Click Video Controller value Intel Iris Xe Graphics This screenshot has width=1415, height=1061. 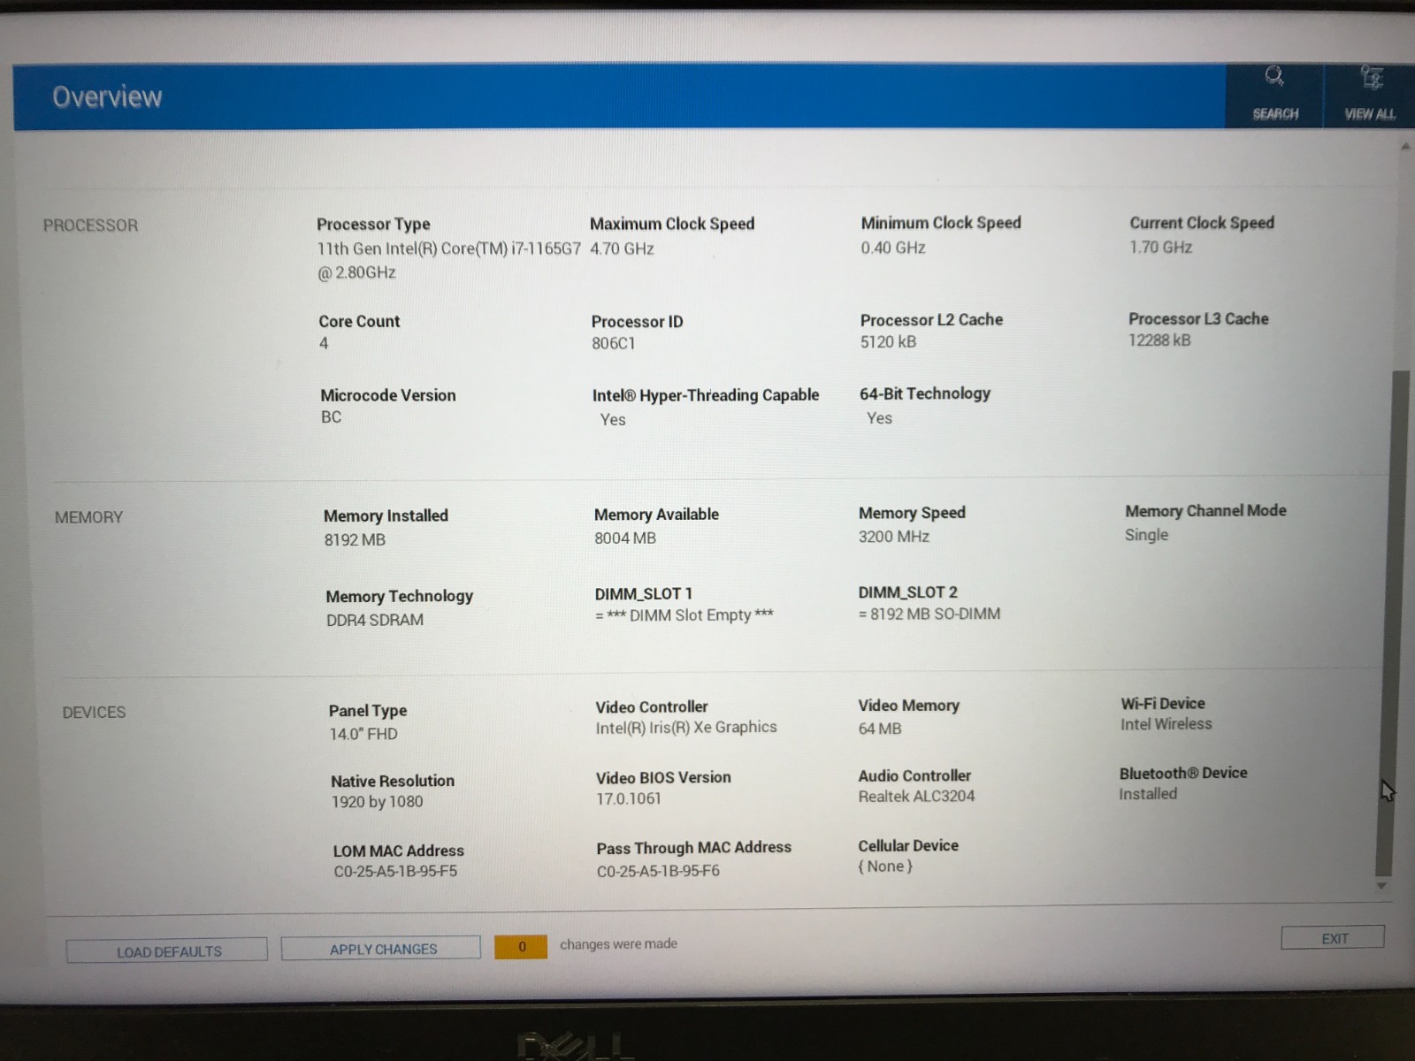[x=686, y=727]
